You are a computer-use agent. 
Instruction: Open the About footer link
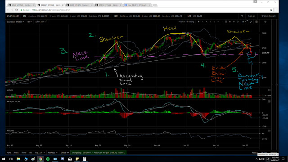click(16, 153)
